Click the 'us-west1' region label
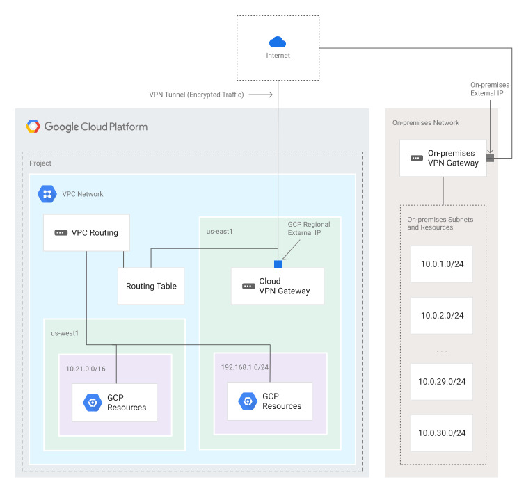 coord(65,333)
